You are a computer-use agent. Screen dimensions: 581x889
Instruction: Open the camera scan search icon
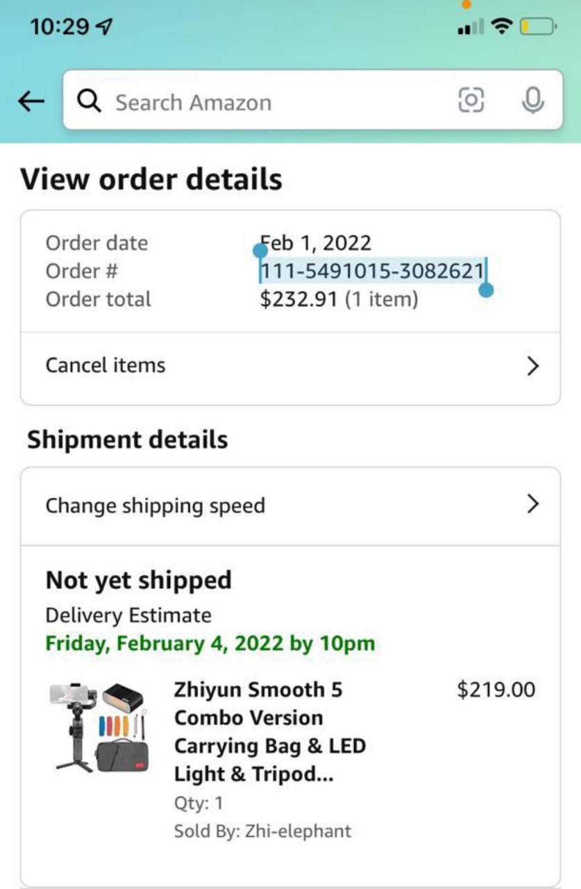click(x=471, y=101)
